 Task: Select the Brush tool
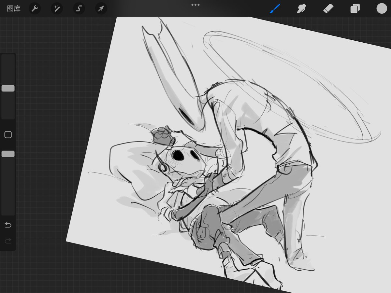275,8
